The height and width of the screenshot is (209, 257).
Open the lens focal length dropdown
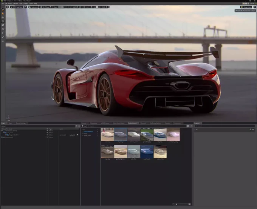45,7
